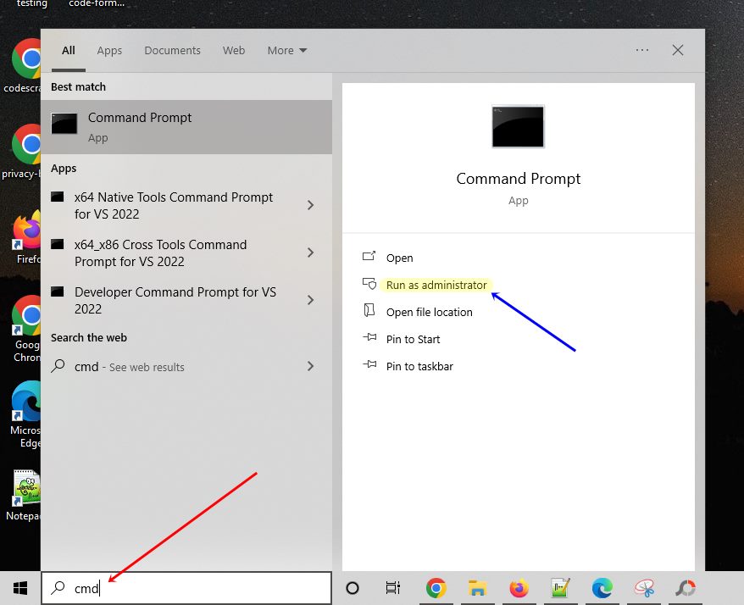Expand x64 Native Tools Command Prompt options
744x605 pixels.
point(310,205)
